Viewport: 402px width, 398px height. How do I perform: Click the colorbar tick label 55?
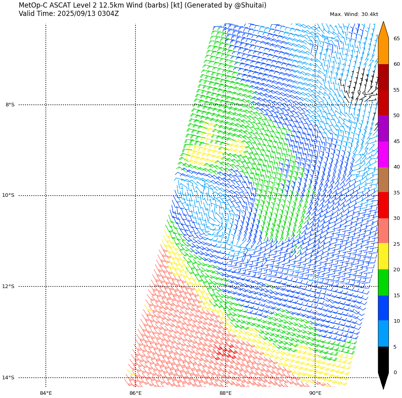396,90
